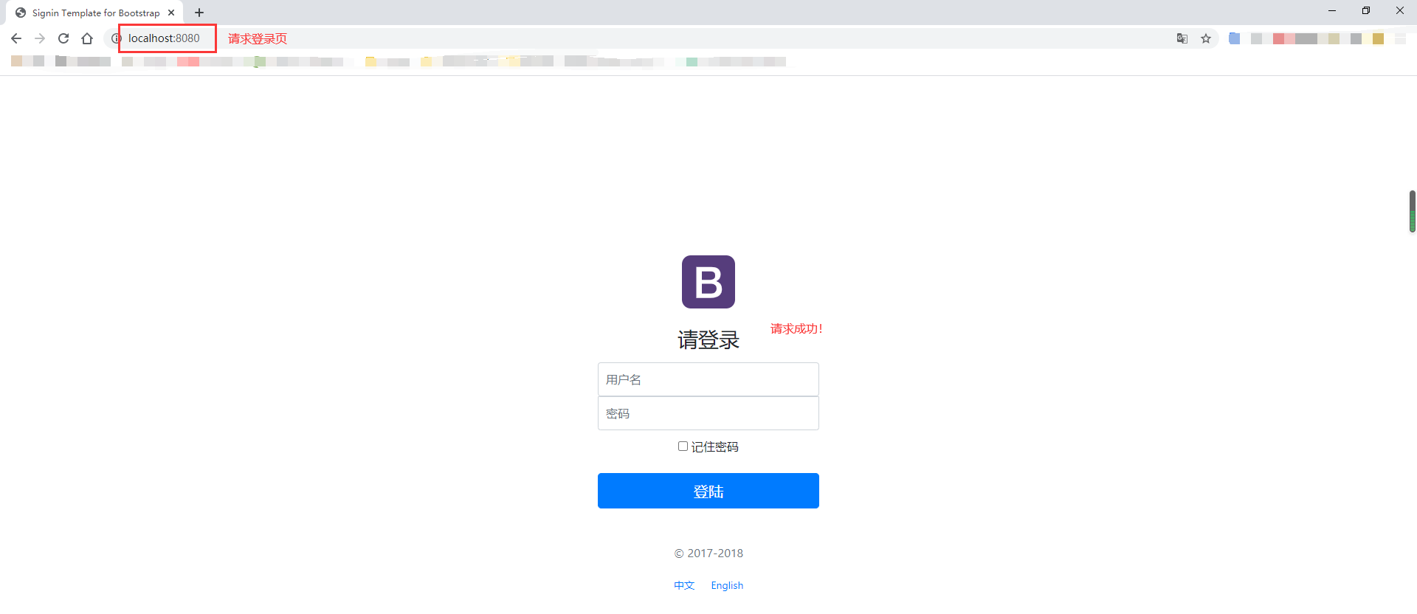Click the 请登录 heading text
The image size is (1417, 614).
click(708, 339)
